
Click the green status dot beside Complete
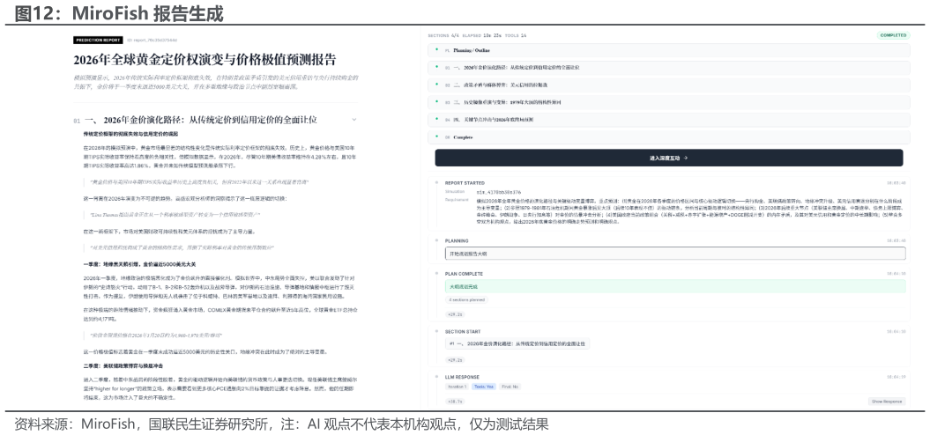point(437,136)
